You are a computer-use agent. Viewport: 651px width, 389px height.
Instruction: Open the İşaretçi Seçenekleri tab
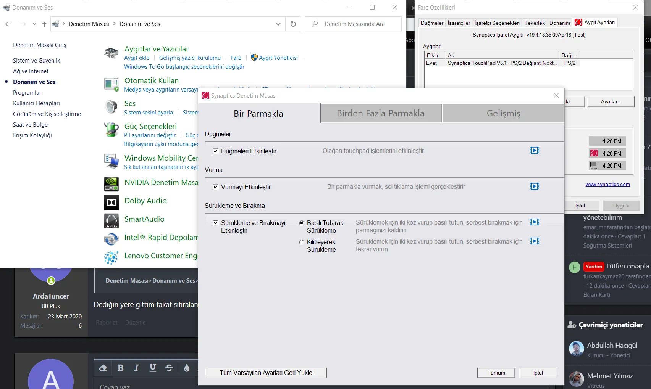click(497, 23)
